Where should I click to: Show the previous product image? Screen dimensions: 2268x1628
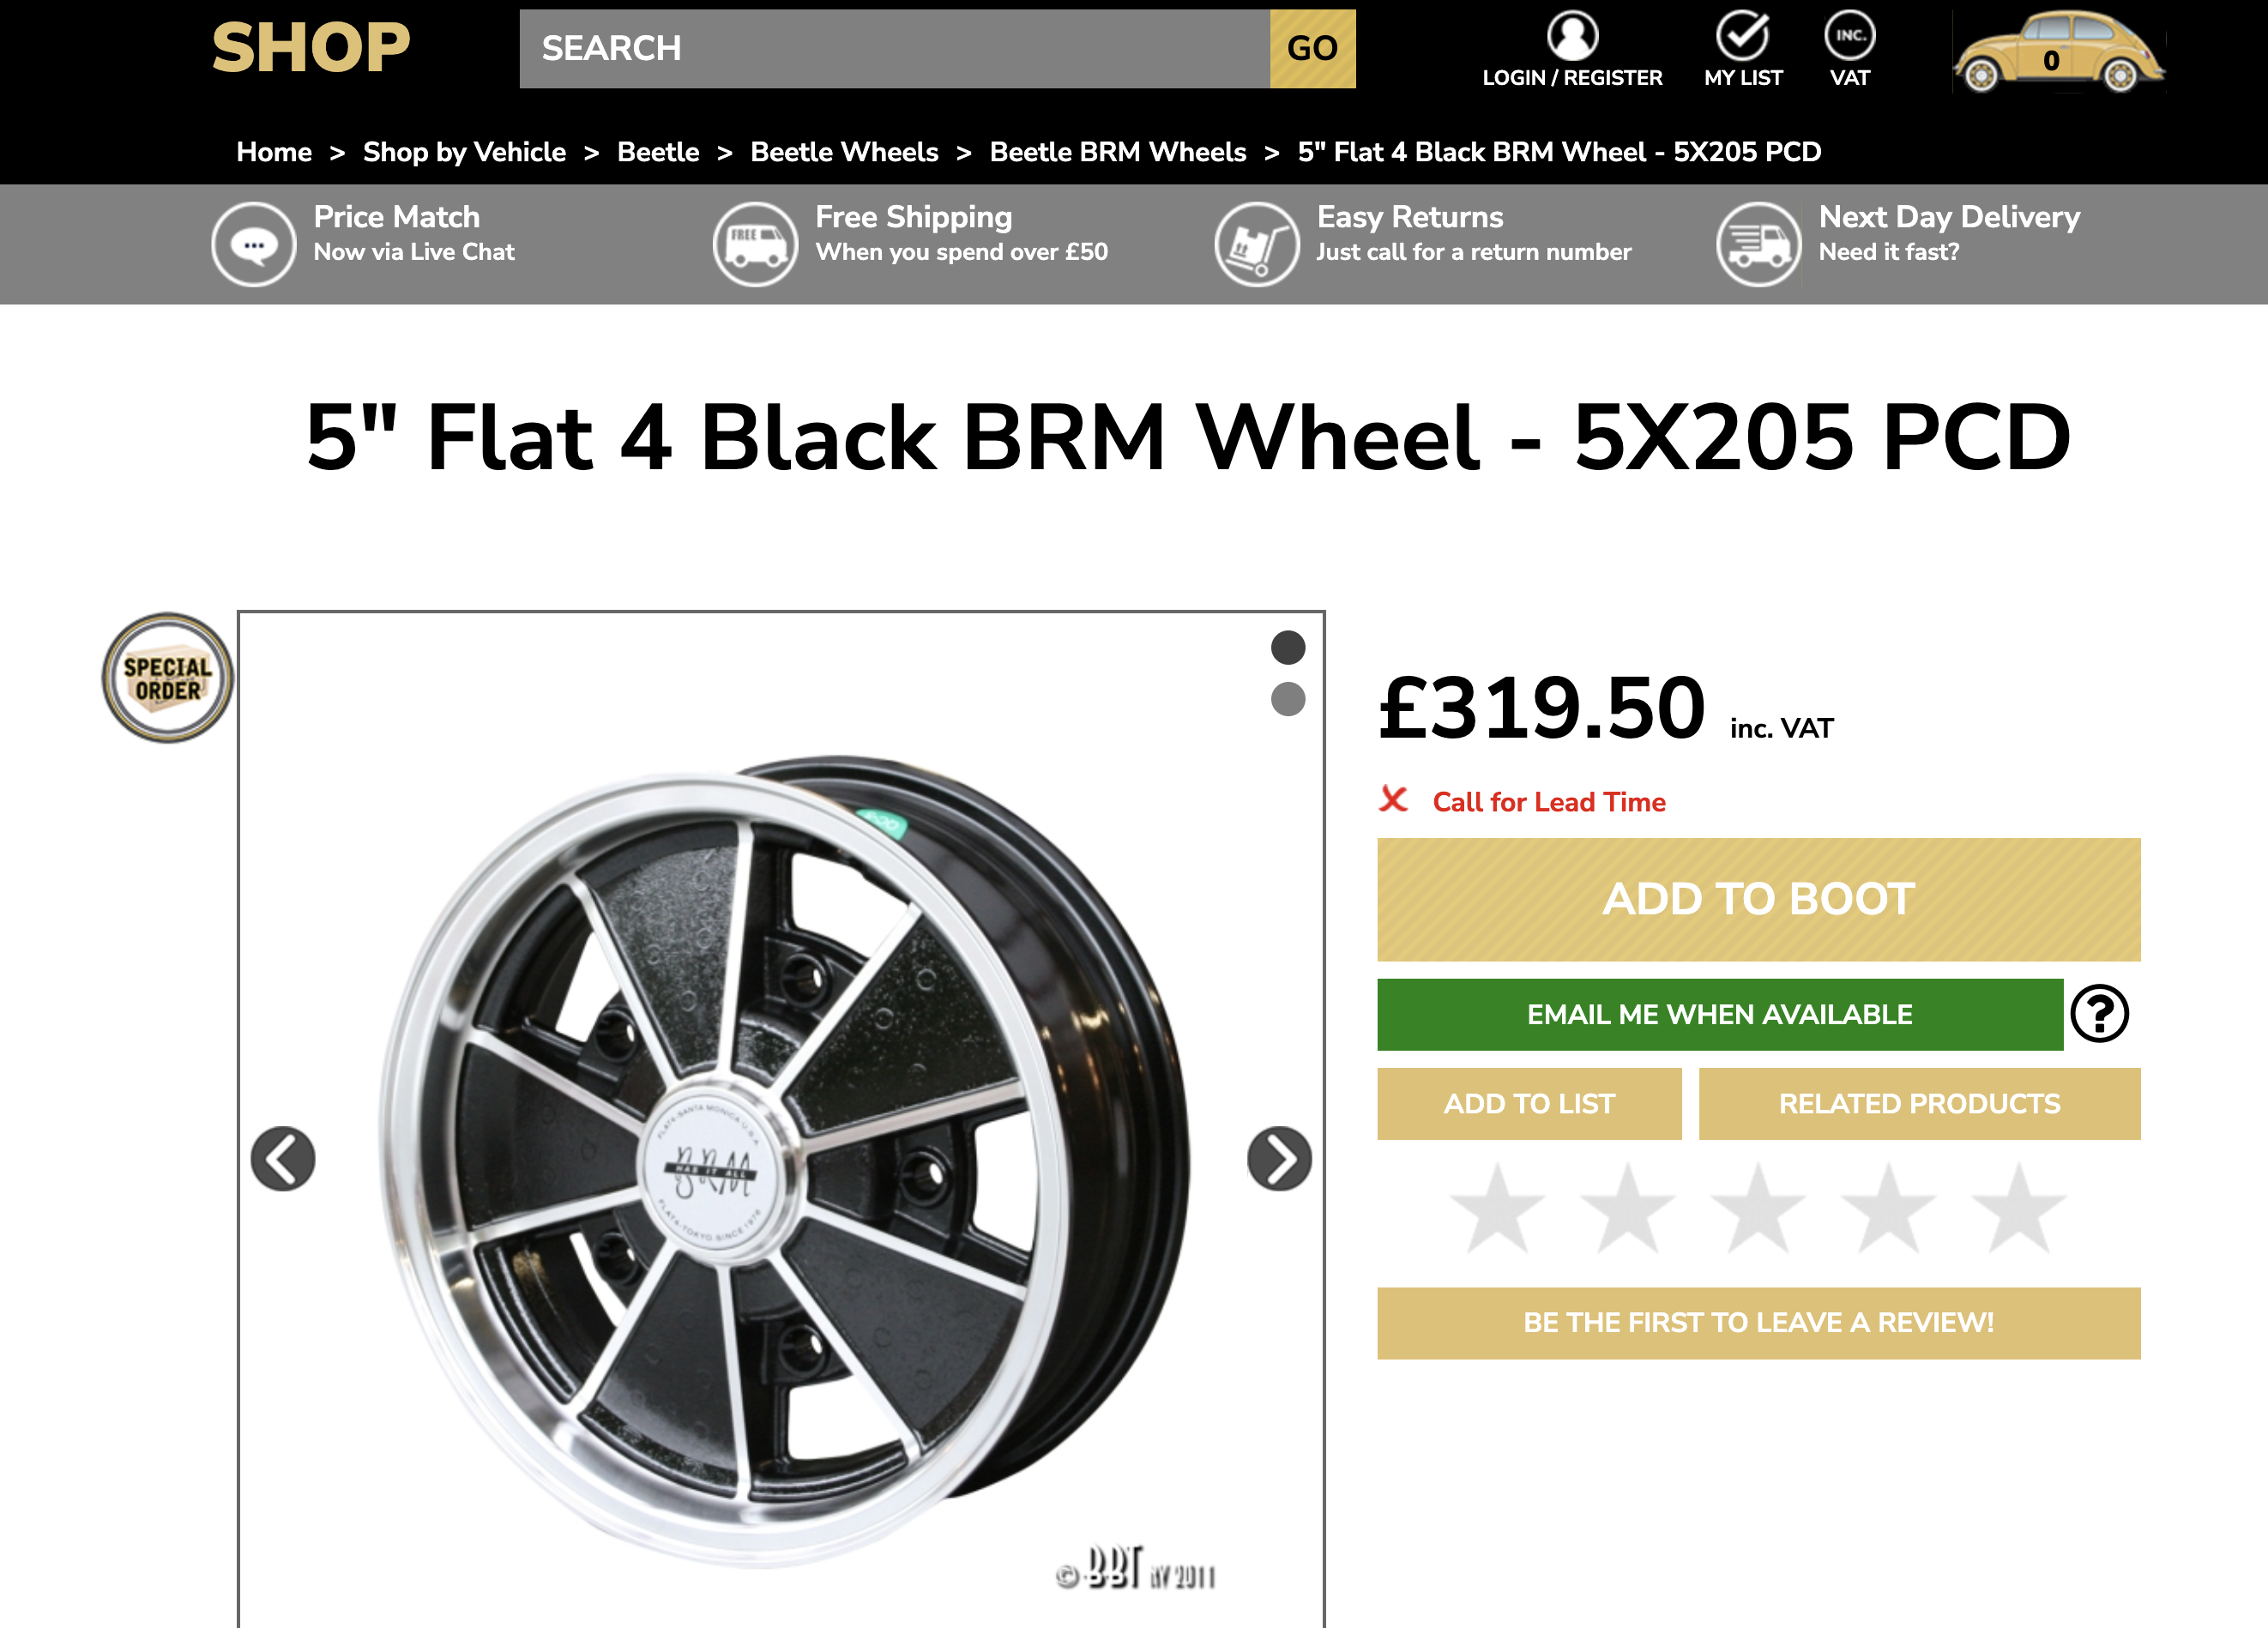pos(283,1159)
